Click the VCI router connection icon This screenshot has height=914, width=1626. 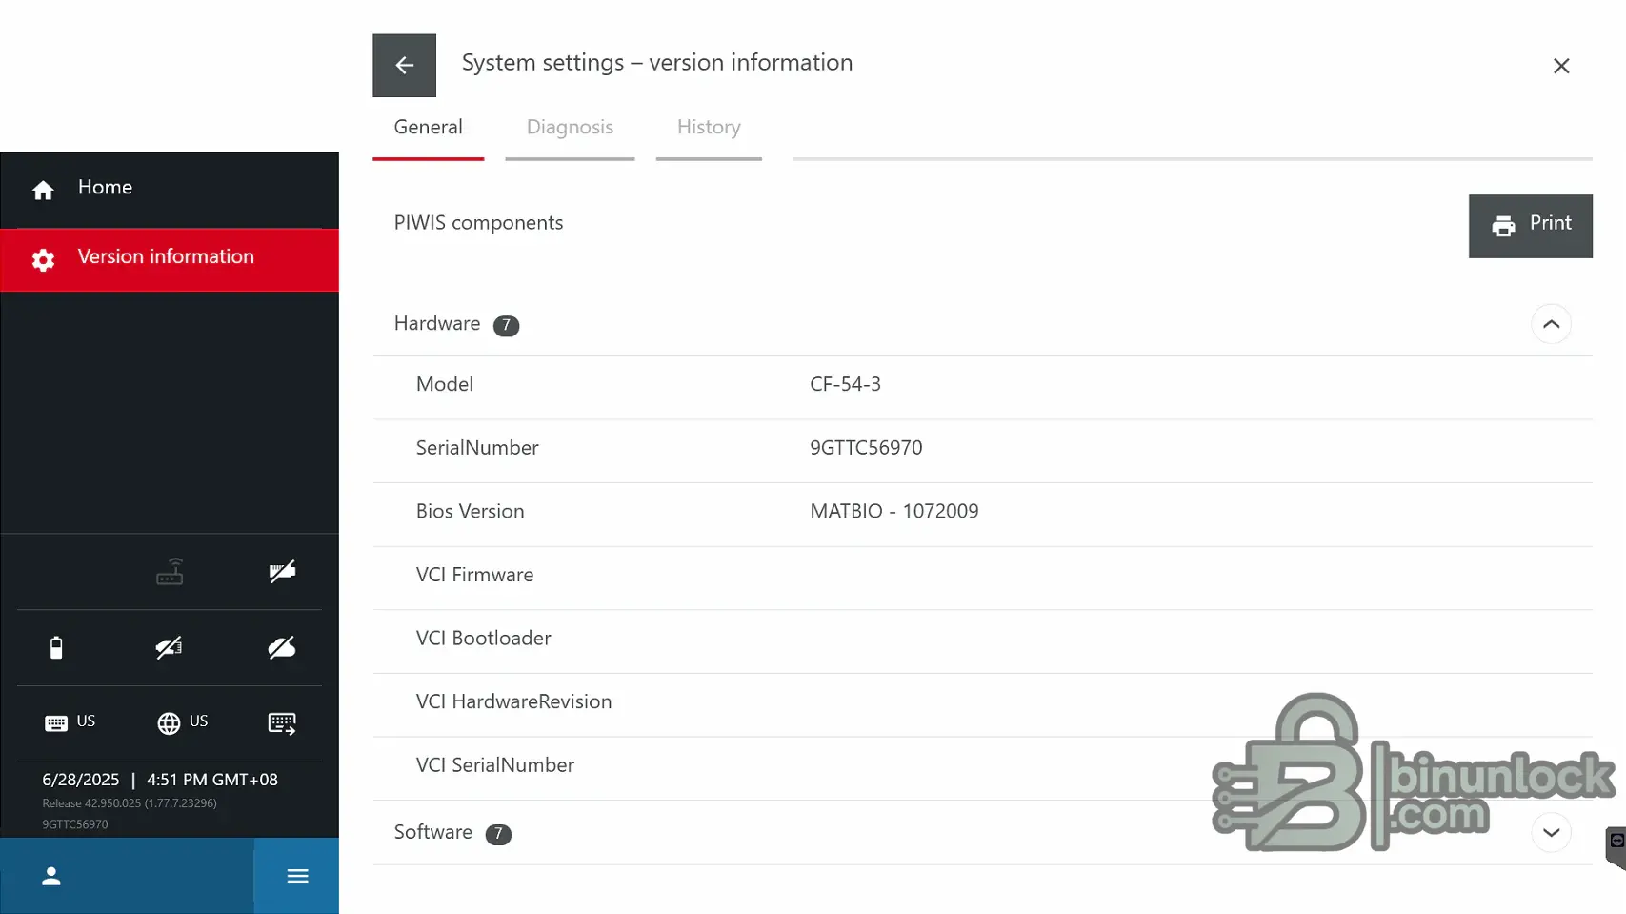click(170, 572)
